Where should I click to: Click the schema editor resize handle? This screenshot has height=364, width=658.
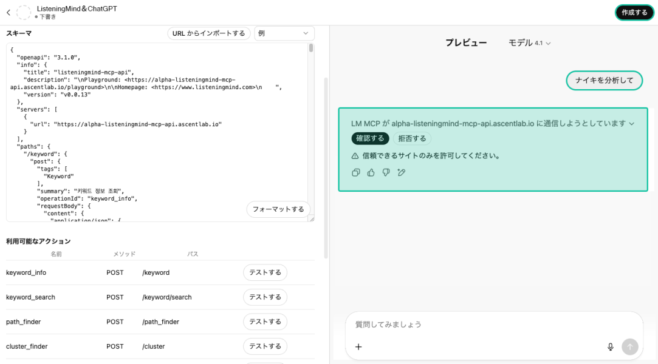[x=312, y=218]
